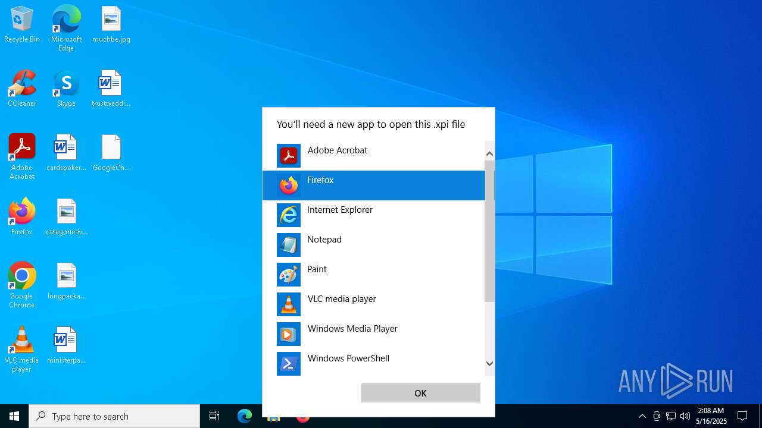
Task: Select the muchbe.jpg desktop file
Action: pyautogui.click(x=111, y=25)
